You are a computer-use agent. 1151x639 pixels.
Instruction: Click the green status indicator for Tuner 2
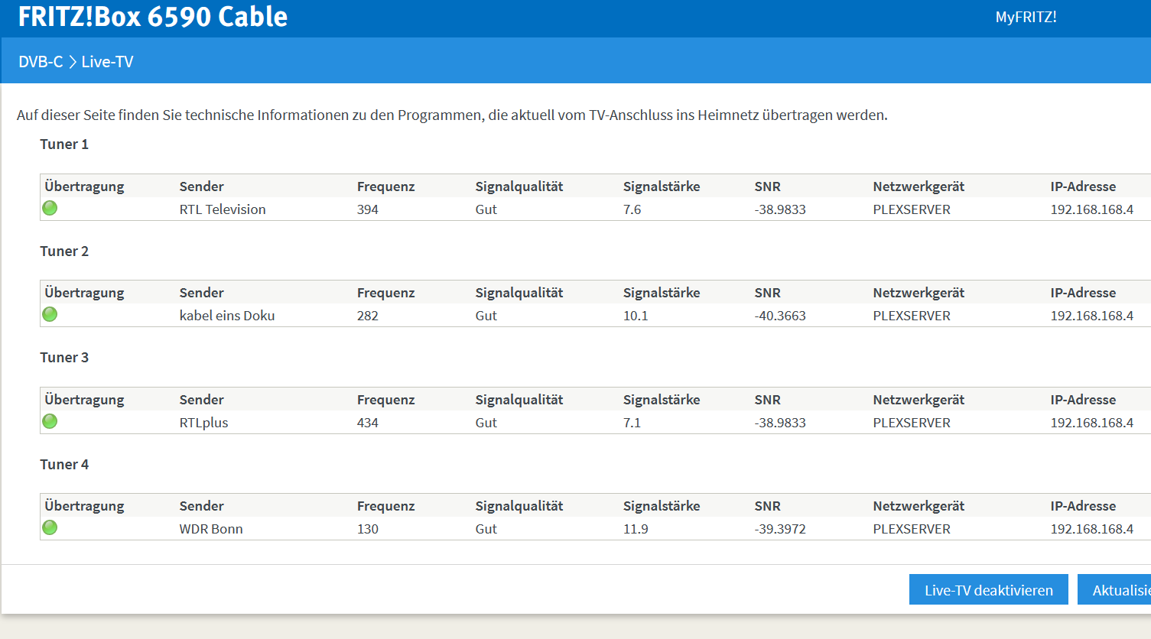point(50,314)
